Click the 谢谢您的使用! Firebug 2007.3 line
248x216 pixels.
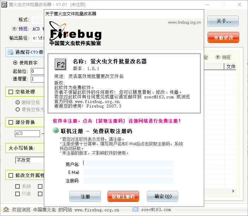(x=88, y=106)
